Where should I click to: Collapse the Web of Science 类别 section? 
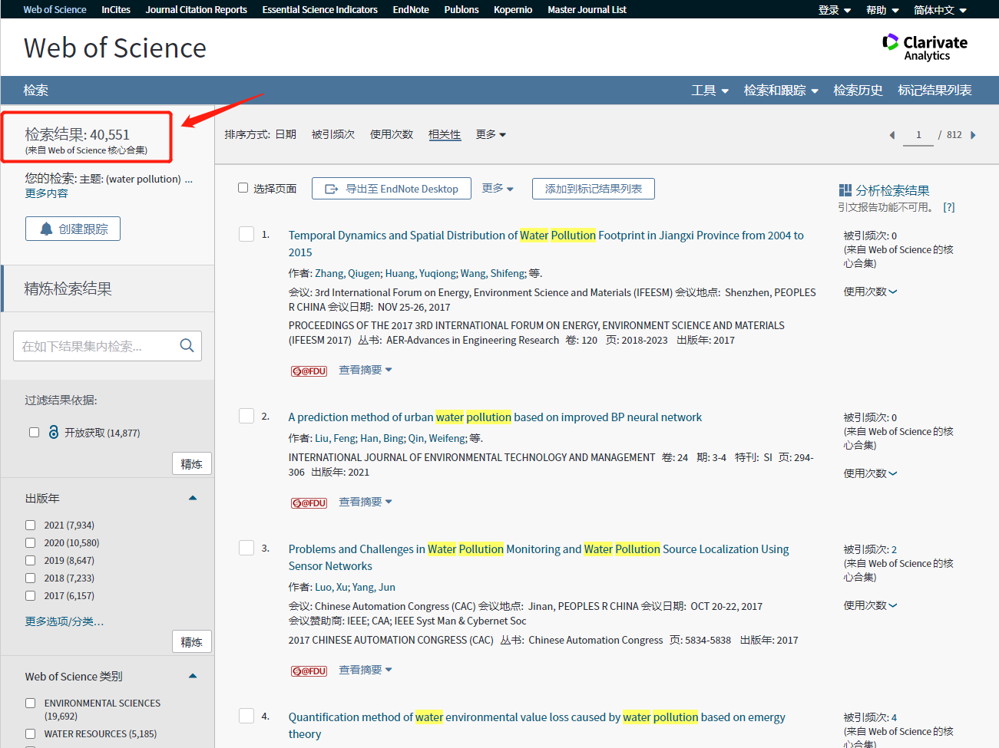click(193, 676)
